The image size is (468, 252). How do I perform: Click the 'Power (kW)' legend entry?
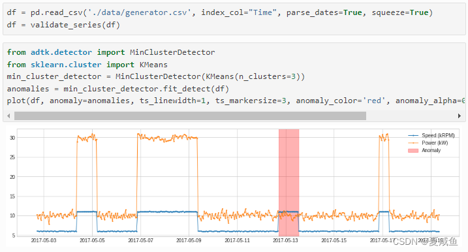tap(428, 143)
